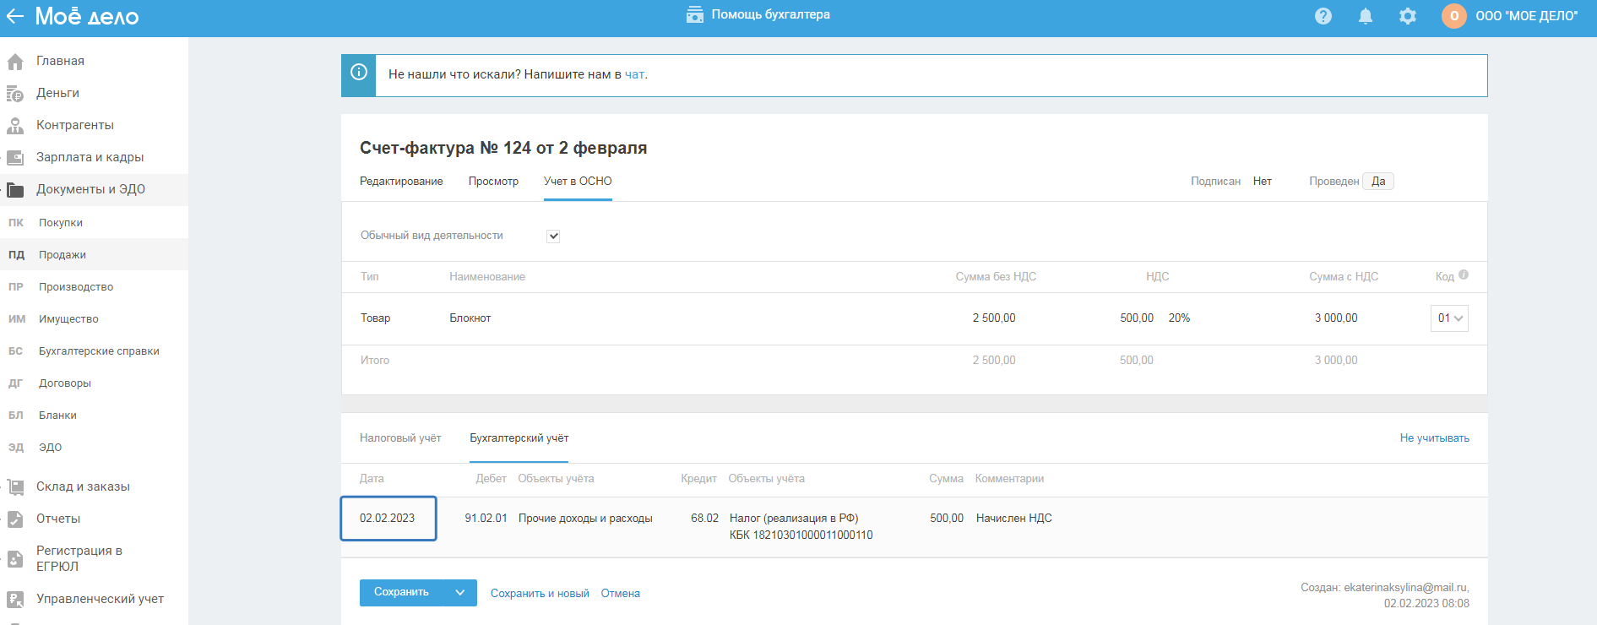
Task: Click the date field 02.02.2023
Action: (x=388, y=519)
